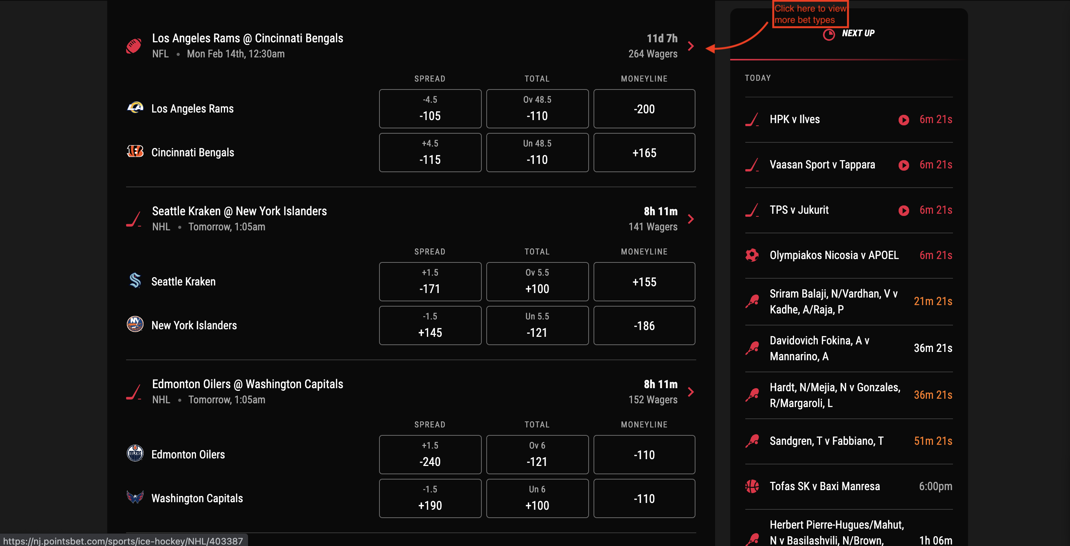This screenshot has height=546, width=1070.
Task: Open Seattle Kraken @ New York Islanders event
Action: point(239,211)
